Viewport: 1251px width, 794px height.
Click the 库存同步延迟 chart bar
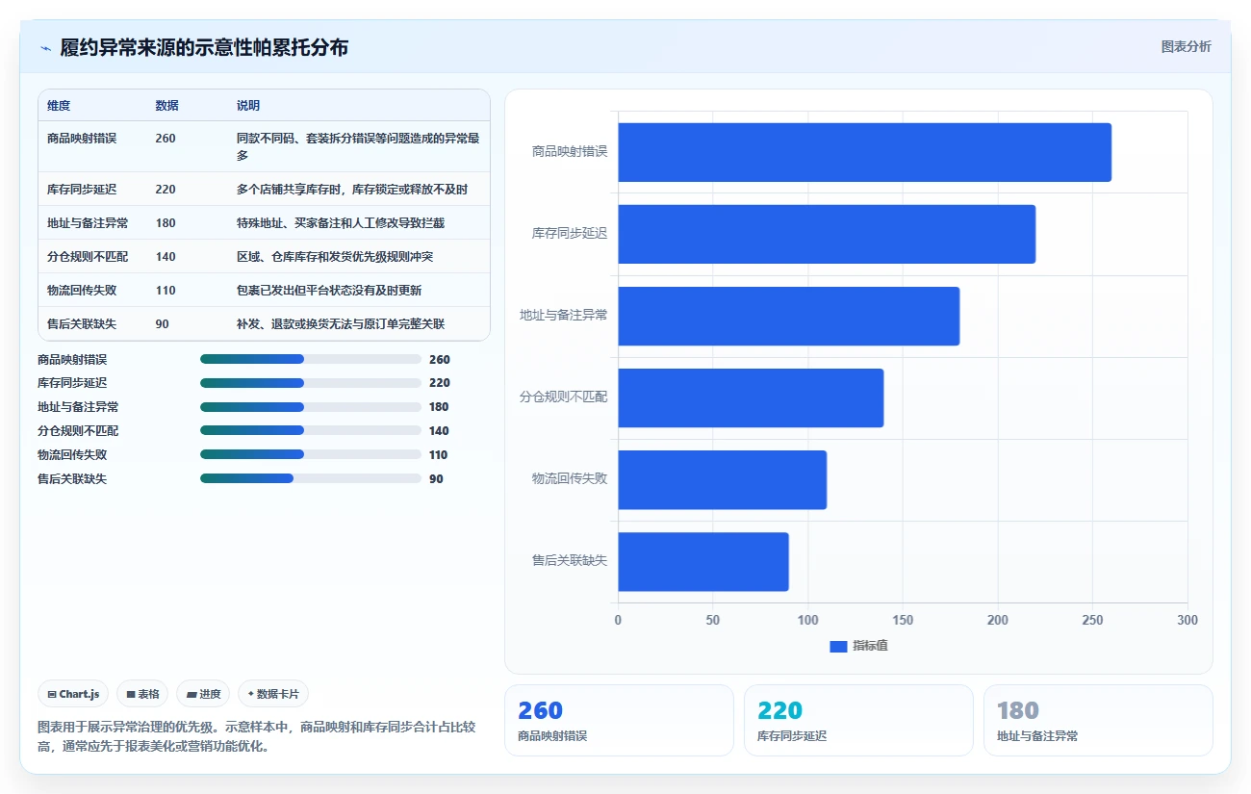point(827,234)
